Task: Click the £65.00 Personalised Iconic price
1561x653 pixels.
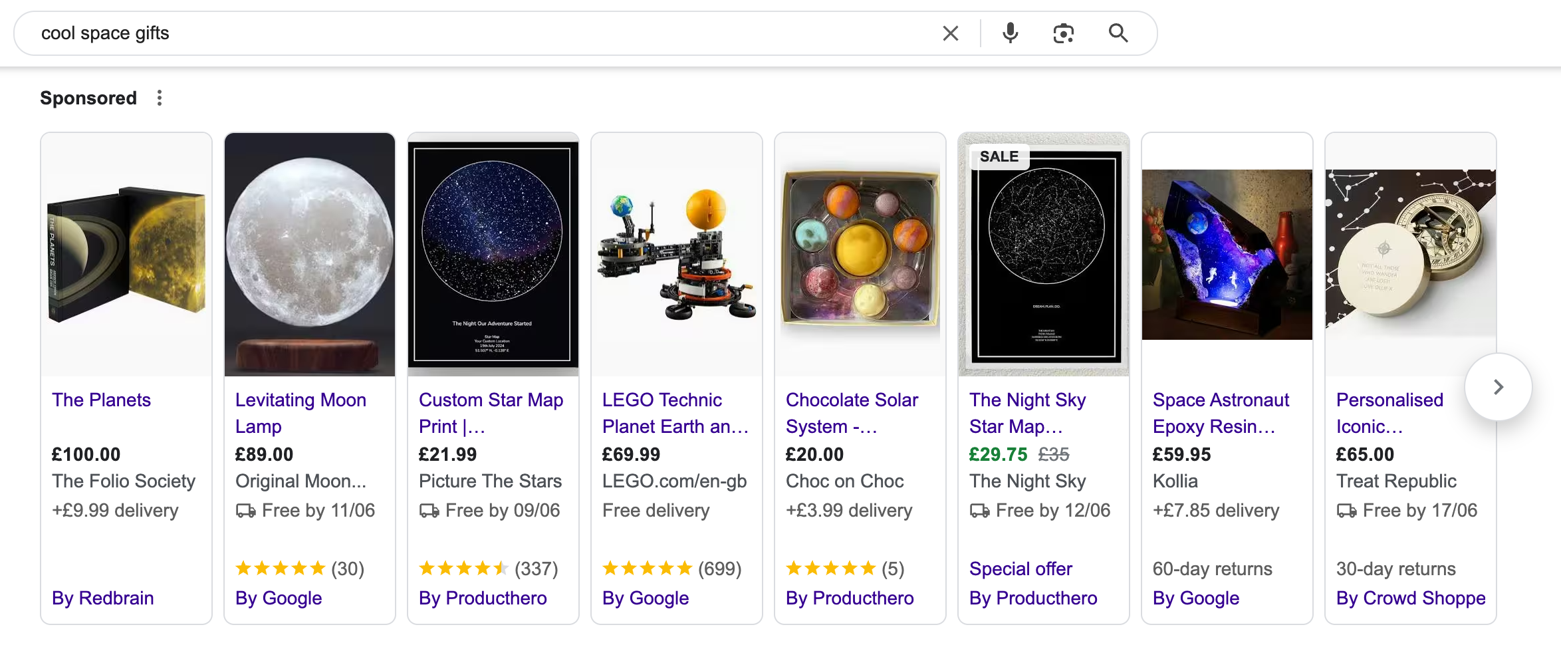Action: click(1365, 454)
